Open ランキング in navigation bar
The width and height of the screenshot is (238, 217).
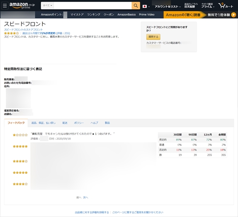coord(94,15)
